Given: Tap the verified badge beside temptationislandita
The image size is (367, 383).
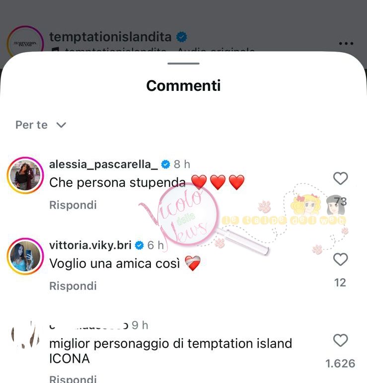Looking at the screenshot, I should point(181,37).
